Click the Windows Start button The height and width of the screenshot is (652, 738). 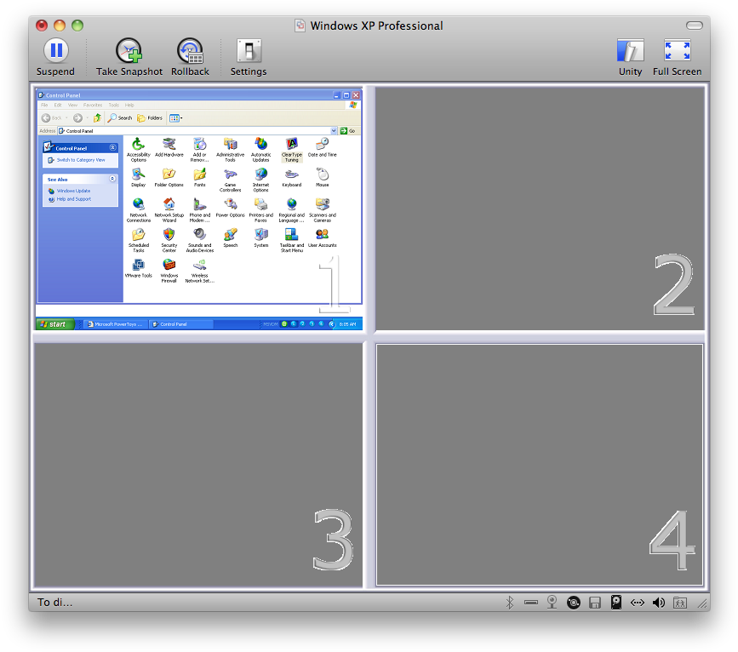[53, 323]
